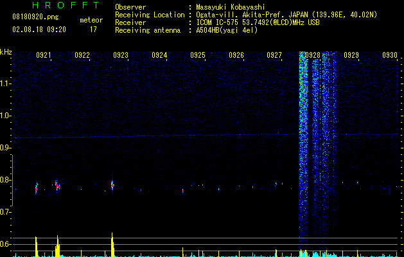This screenshot has width=404, height=257.
Task: Click the 0928 time marker
Action: click(x=313, y=55)
